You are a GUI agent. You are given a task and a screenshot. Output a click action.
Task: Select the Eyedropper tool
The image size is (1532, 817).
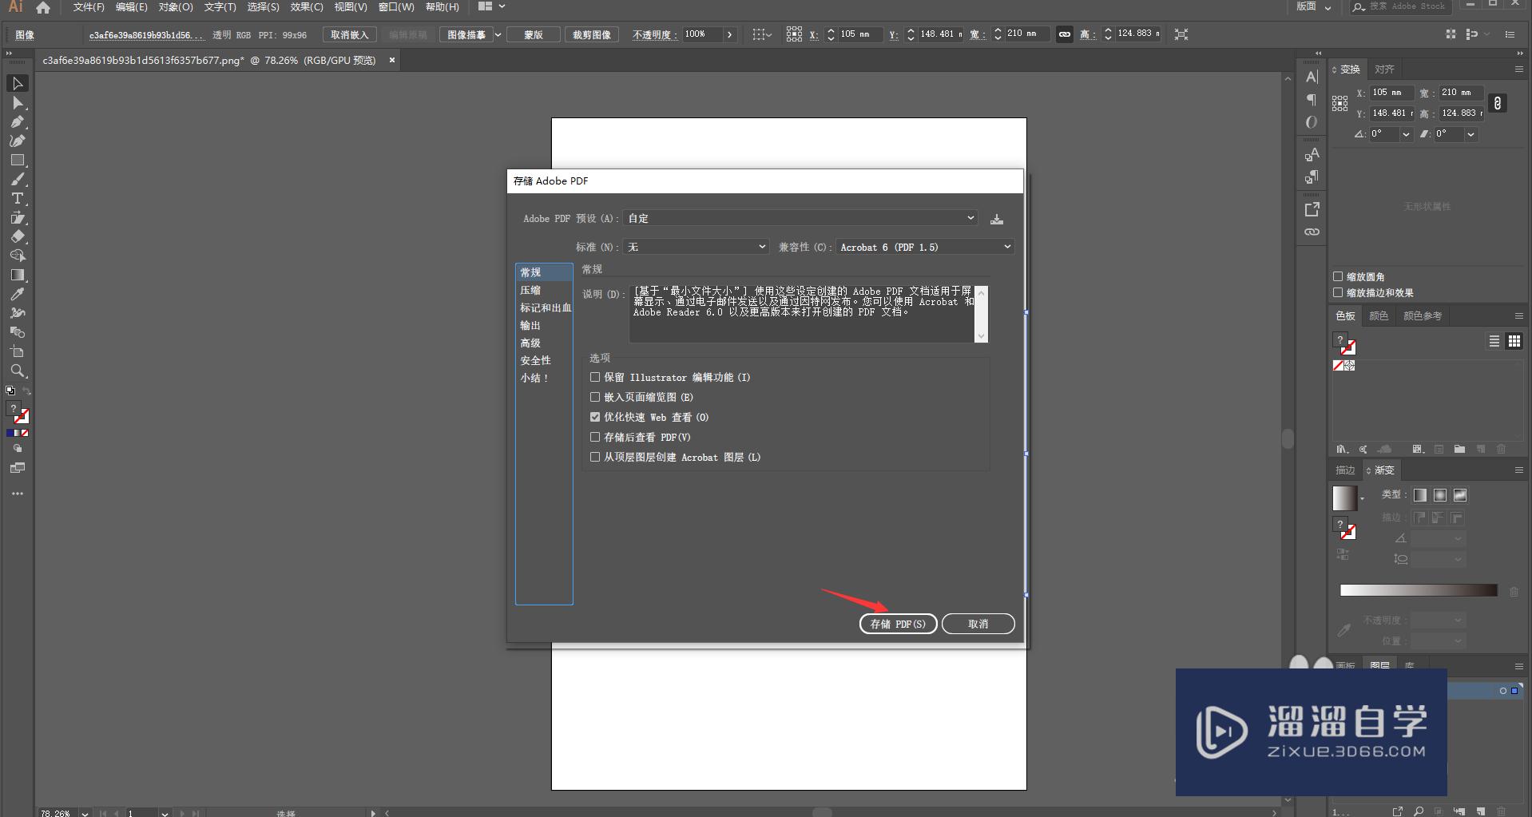(18, 294)
